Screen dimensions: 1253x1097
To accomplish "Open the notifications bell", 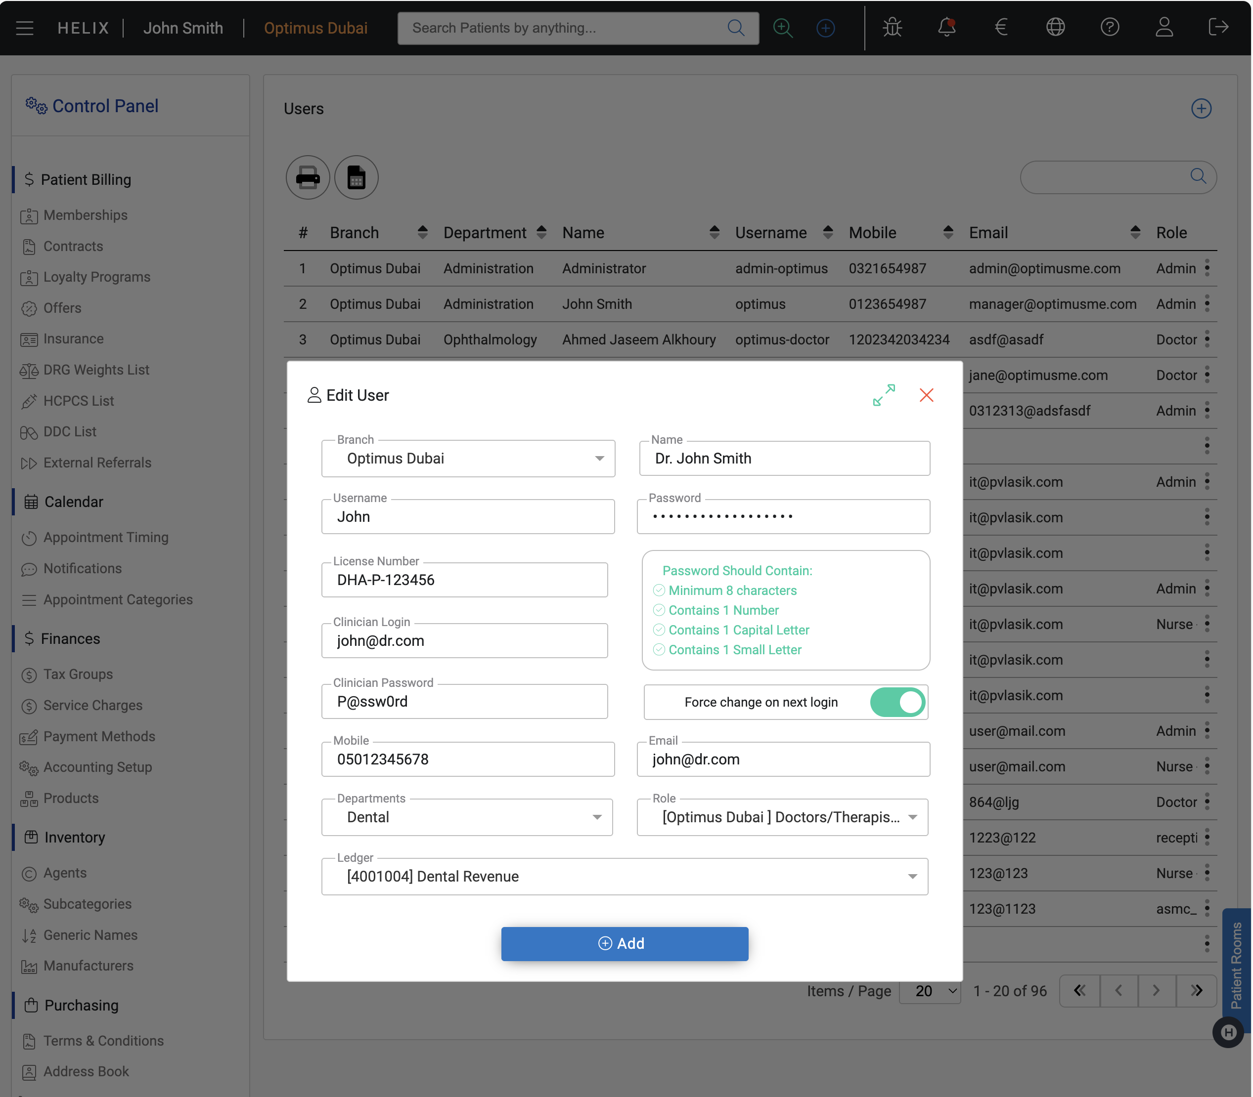I will point(946,28).
